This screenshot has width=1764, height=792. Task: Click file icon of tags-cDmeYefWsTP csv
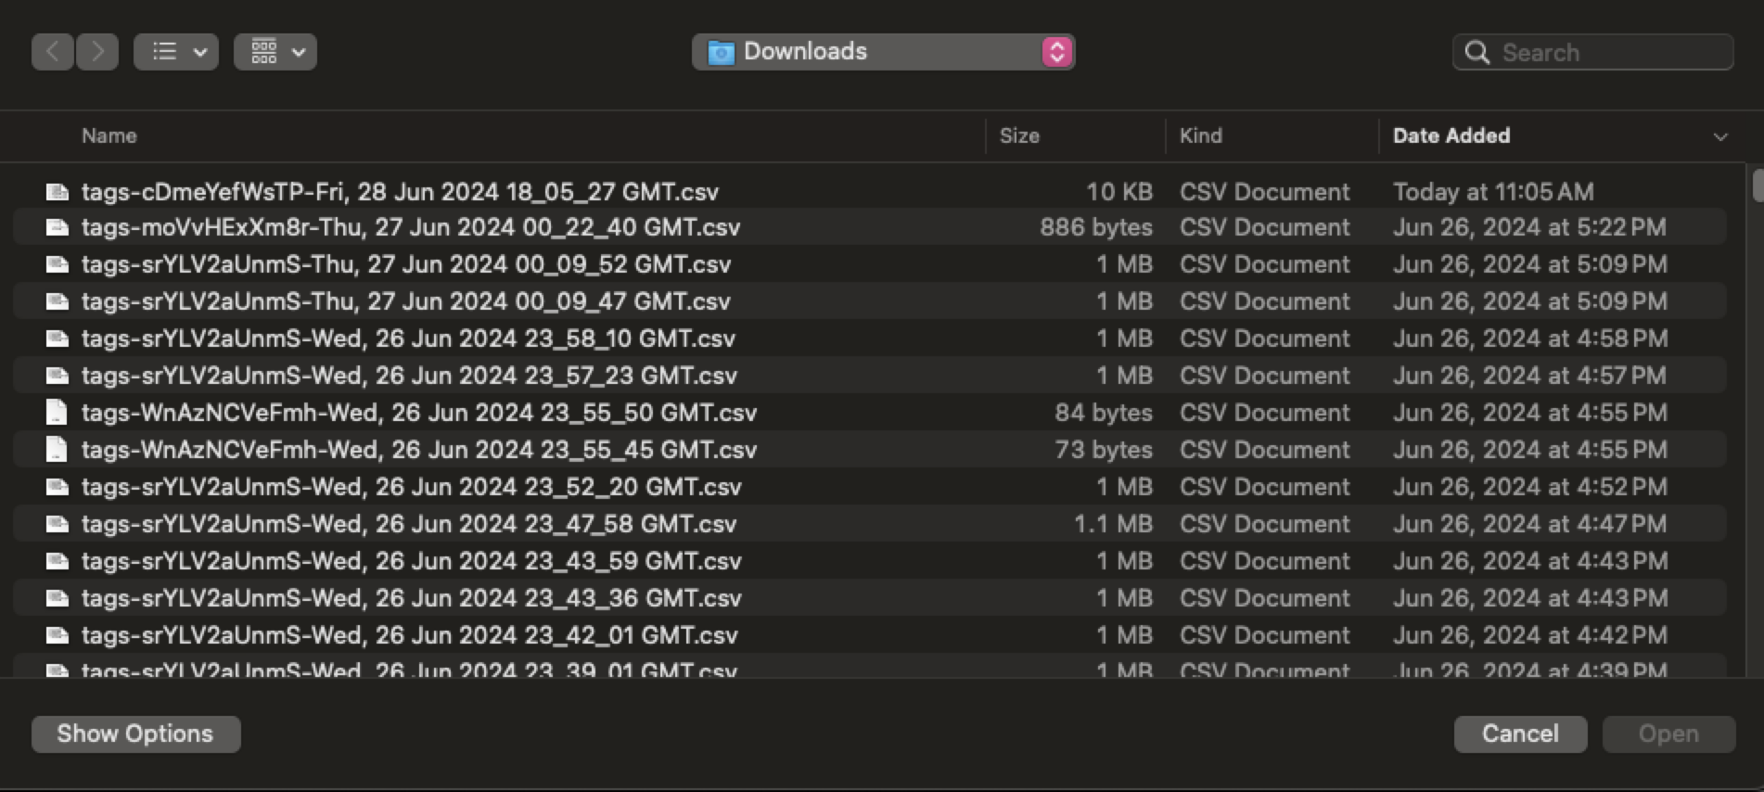[x=58, y=192]
